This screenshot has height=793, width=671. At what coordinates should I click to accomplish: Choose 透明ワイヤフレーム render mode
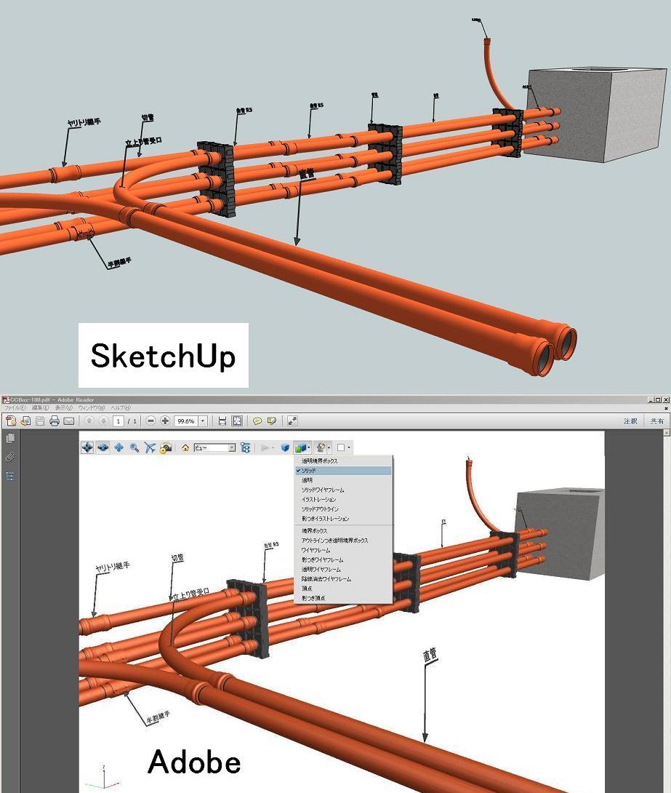(342, 570)
